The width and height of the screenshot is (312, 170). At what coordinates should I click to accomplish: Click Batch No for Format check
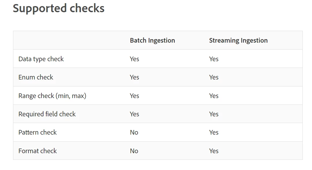point(134,151)
